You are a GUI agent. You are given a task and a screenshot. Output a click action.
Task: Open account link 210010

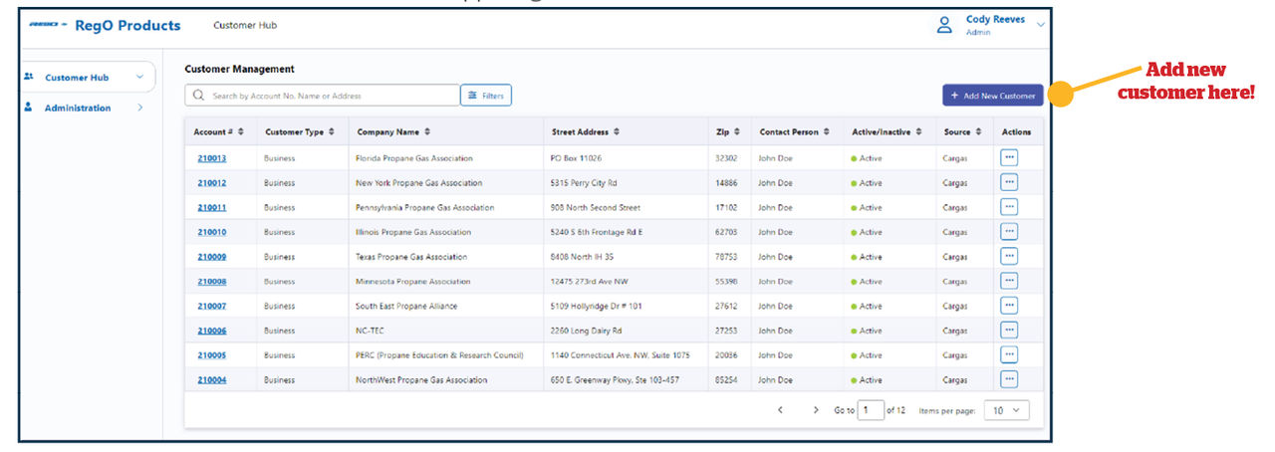coord(212,232)
